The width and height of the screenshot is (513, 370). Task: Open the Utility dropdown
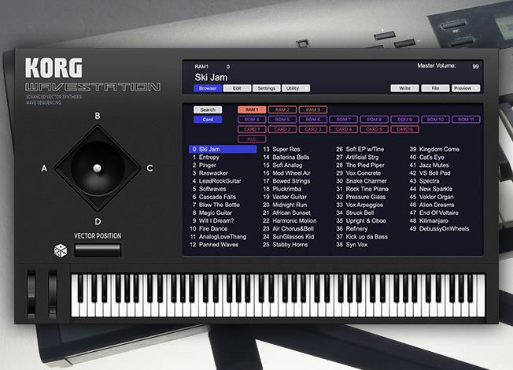pyautogui.click(x=296, y=88)
